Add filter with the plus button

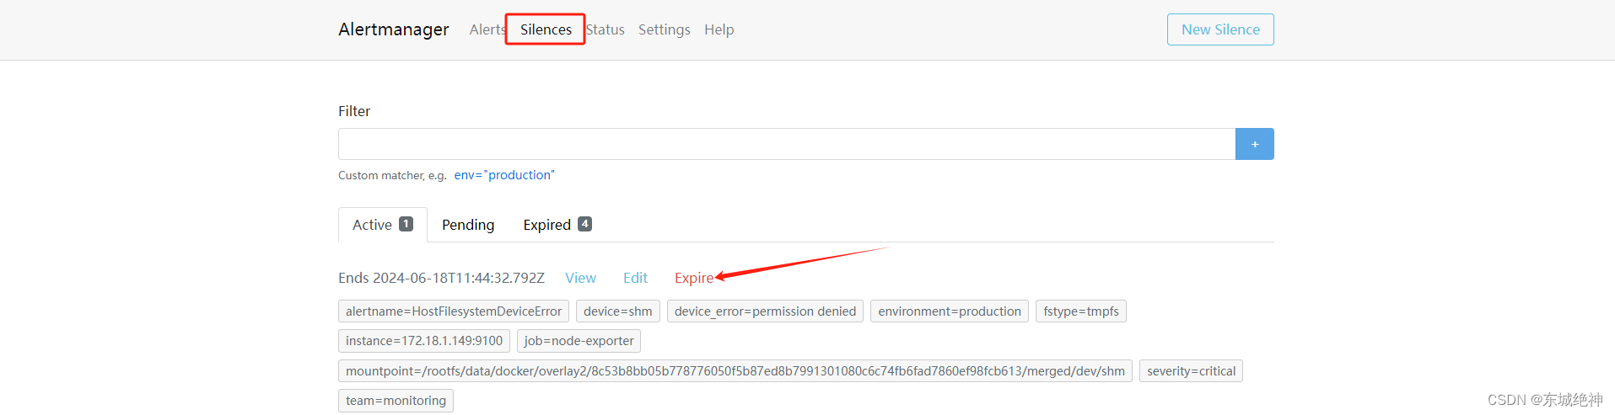pos(1255,144)
